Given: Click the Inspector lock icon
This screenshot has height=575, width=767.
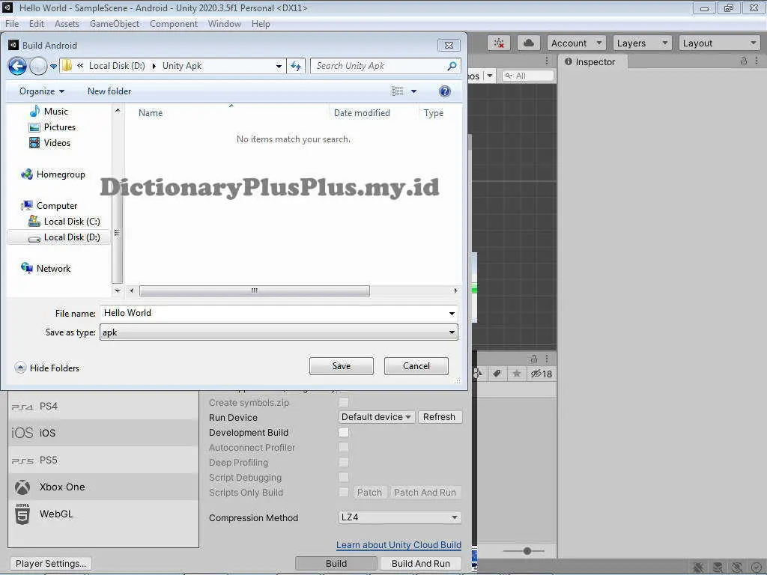Looking at the screenshot, I should click(x=744, y=61).
